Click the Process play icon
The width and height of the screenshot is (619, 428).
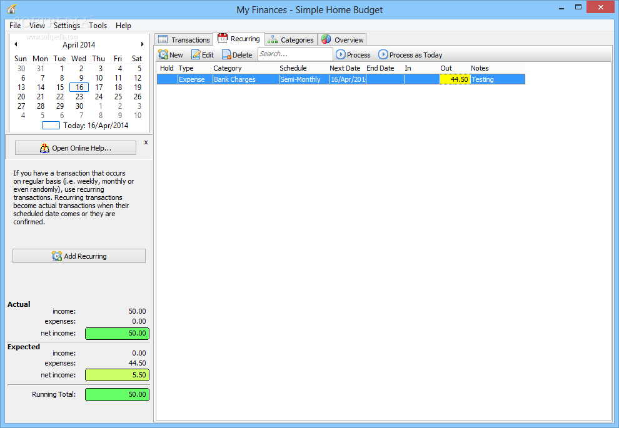click(x=340, y=54)
